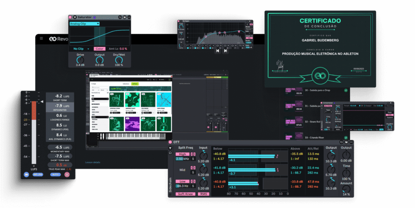Toggle the Saturator device power button

pos(70,17)
